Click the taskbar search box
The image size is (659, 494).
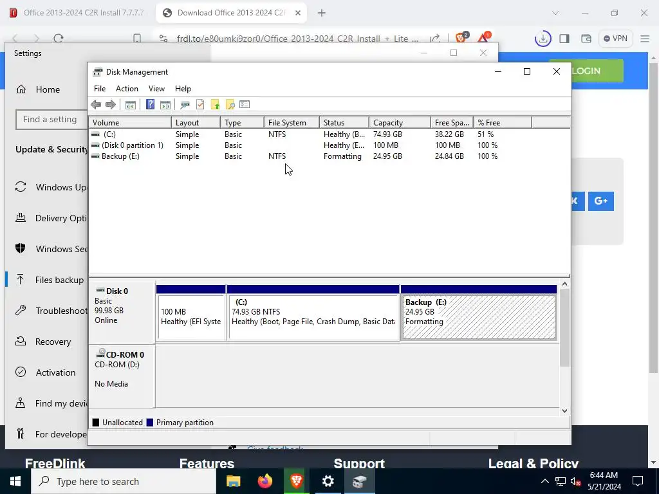pyautogui.click(x=124, y=481)
